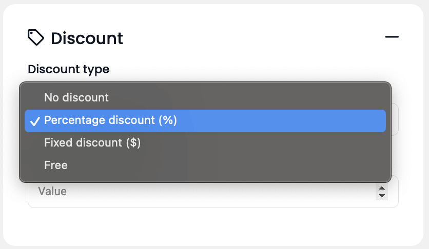
Task: Set discount type to none
Action: 76,97
